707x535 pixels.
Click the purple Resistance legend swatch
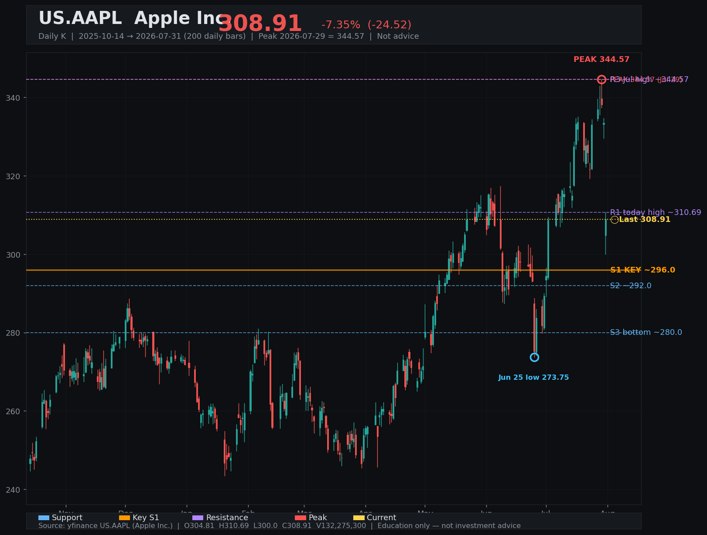pyautogui.click(x=198, y=518)
